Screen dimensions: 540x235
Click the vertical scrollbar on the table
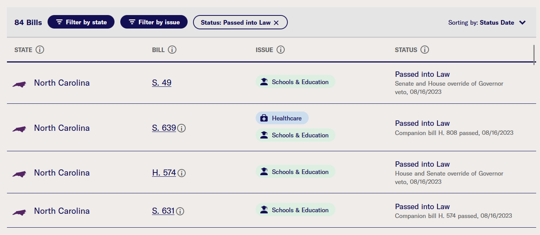[x=534, y=54]
